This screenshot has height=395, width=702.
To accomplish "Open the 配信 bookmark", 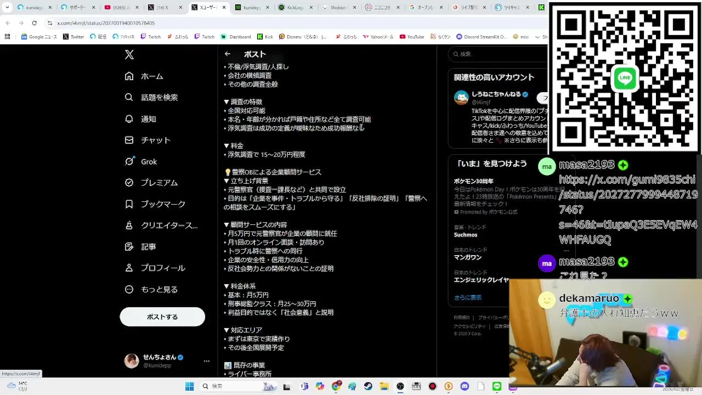I will 98,37.
